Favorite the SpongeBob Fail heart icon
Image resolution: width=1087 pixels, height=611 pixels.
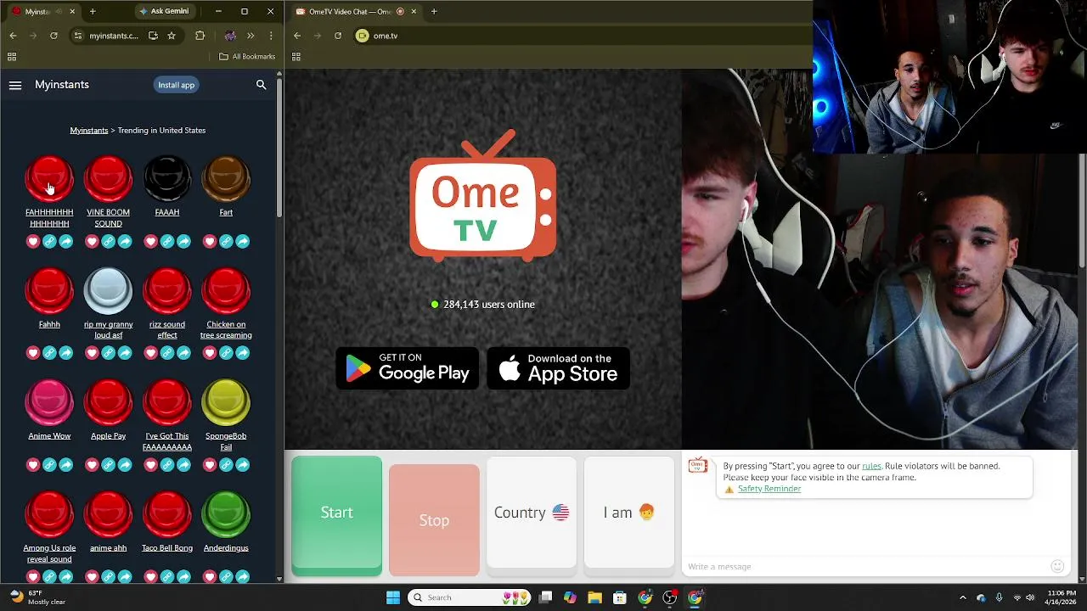click(x=210, y=465)
